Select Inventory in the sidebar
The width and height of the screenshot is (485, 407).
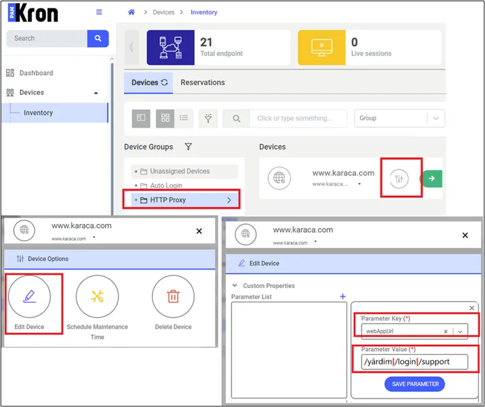tap(55, 113)
